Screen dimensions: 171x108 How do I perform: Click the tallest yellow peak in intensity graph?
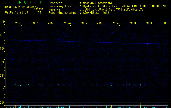click(109, 105)
